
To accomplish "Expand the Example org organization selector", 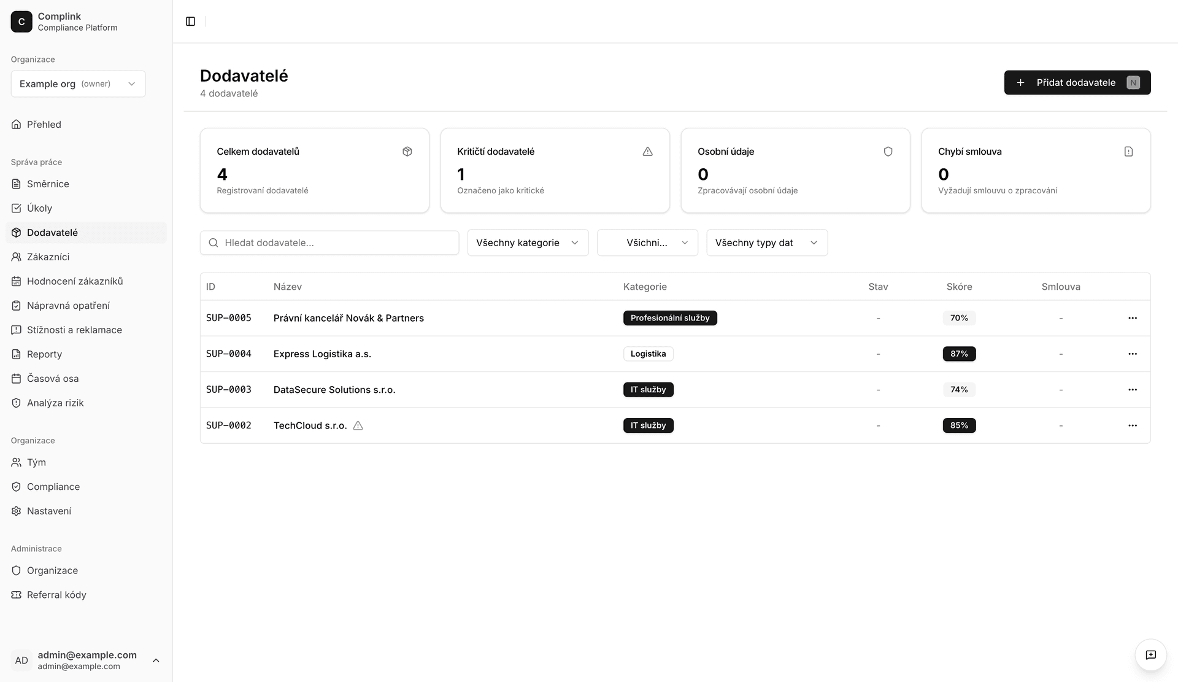I will pos(78,83).
